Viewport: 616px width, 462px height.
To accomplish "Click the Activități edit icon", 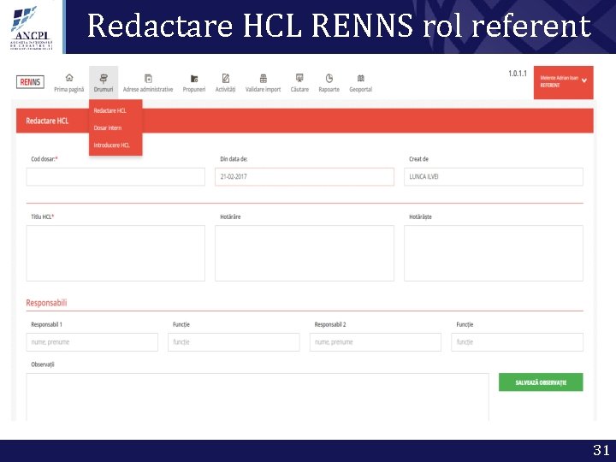I will pos(226,78).
